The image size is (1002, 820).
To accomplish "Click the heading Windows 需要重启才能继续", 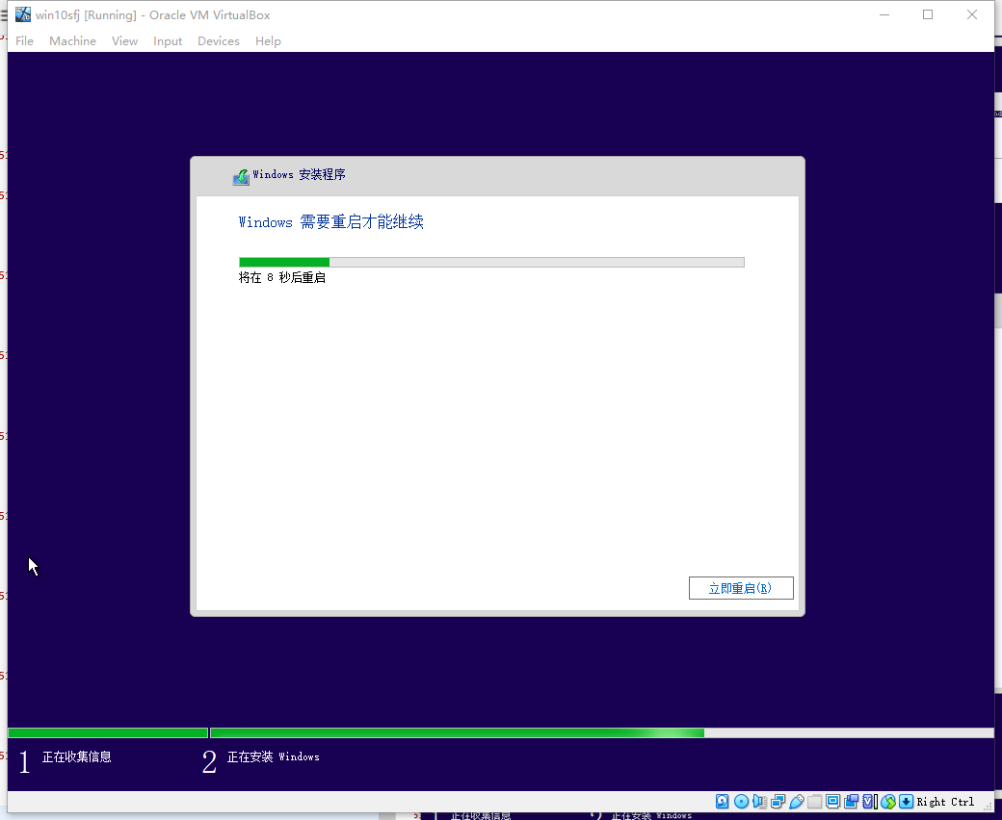I will 331,222.
